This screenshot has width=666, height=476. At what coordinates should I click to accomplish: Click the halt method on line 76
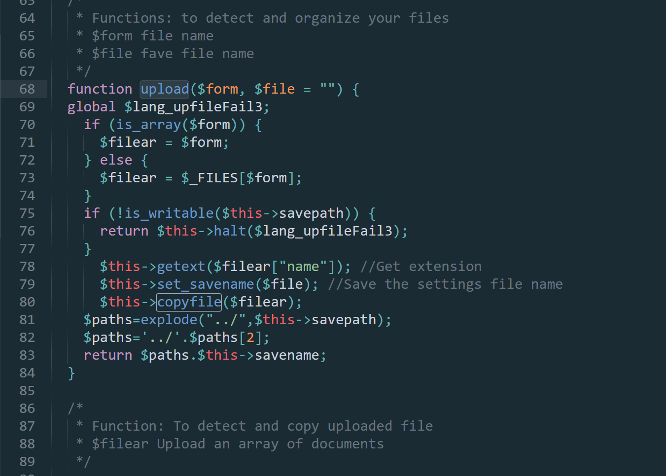coord(230,231)
